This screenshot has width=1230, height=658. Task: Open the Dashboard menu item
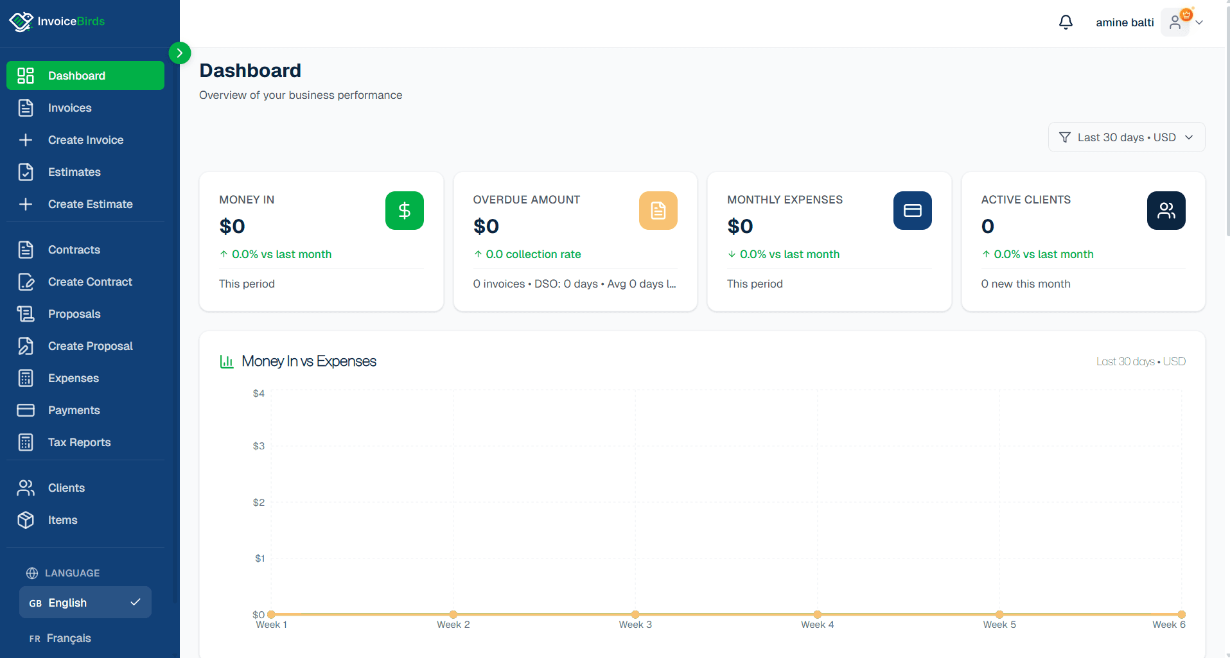(85, 76)
